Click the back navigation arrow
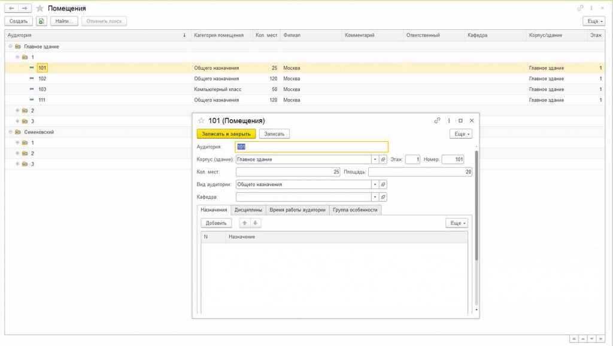 point(12,8)
